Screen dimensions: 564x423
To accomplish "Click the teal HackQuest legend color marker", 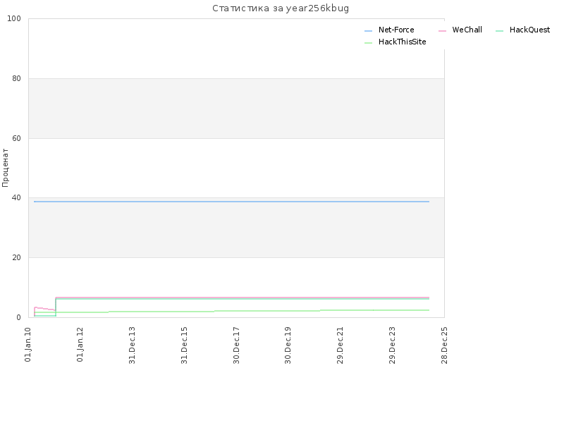I will (499, 31).
